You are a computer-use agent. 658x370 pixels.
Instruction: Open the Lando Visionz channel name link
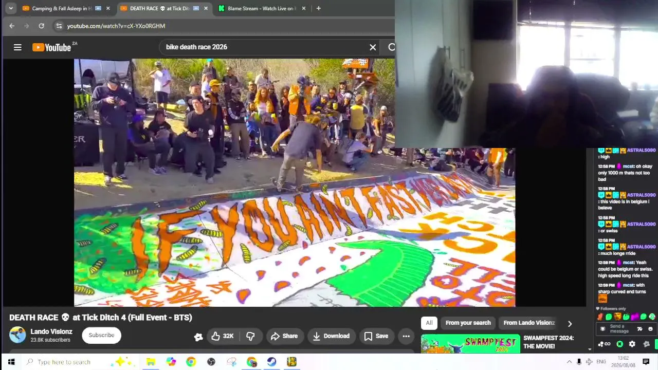pos(51,331)
